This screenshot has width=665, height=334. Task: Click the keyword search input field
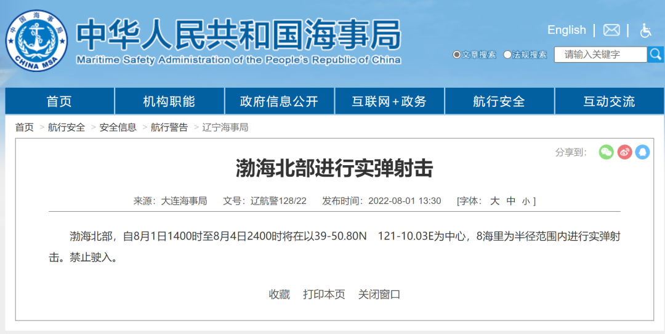[x=600, y=55]
